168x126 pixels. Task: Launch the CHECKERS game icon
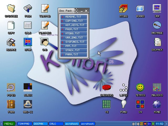point(107,88)
